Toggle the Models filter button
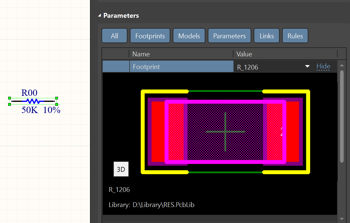Screen dimensions: 350x223 click(x=189, y=36)
